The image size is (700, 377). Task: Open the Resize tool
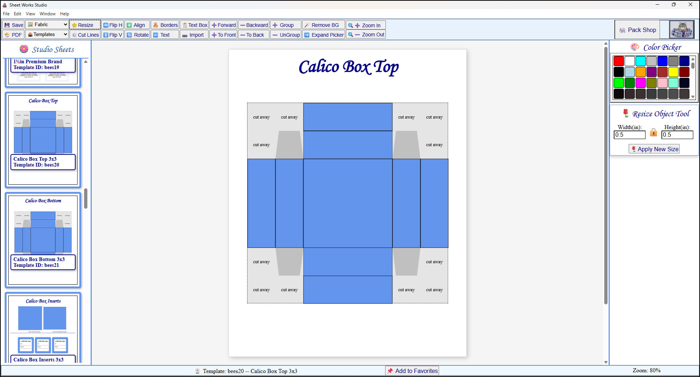tap(84, 25)
